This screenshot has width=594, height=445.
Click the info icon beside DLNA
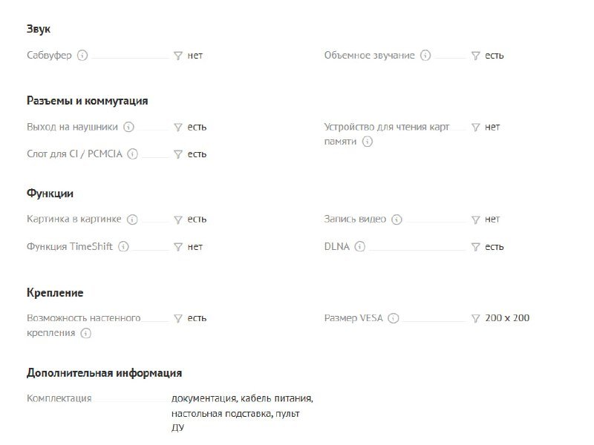click(x=359, y=247)
